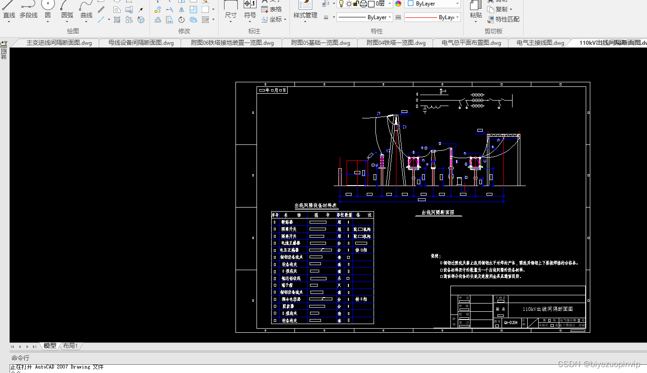Click the 耦合电容器 row in material table
This screenshot has width=647, height=373.
pos(322,299)
